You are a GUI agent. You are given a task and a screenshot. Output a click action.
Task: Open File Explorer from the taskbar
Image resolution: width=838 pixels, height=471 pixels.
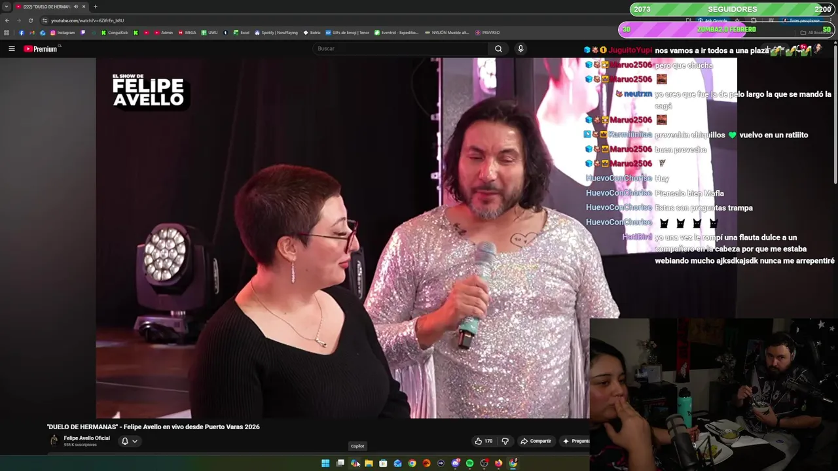[x=369, y=463]
